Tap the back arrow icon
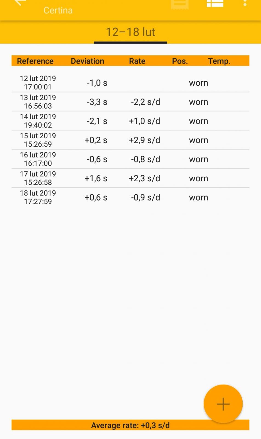 pos(20,2)
